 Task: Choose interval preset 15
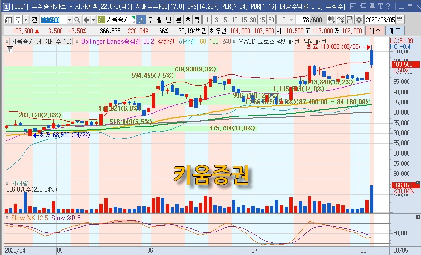(244, 20)
